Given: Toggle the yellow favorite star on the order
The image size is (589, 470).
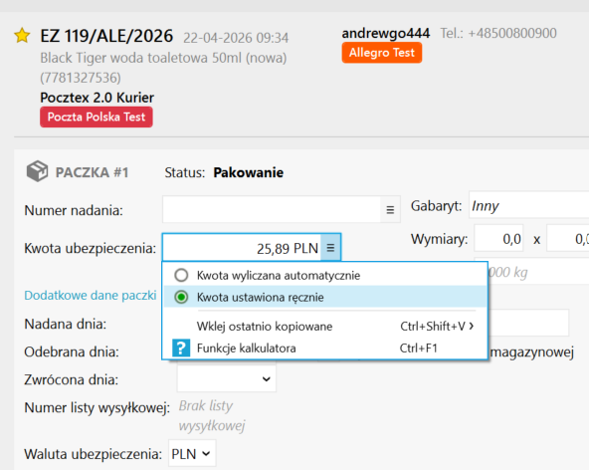Looking at the screenshot, I should pyautogui.click(x=22, y=36).
